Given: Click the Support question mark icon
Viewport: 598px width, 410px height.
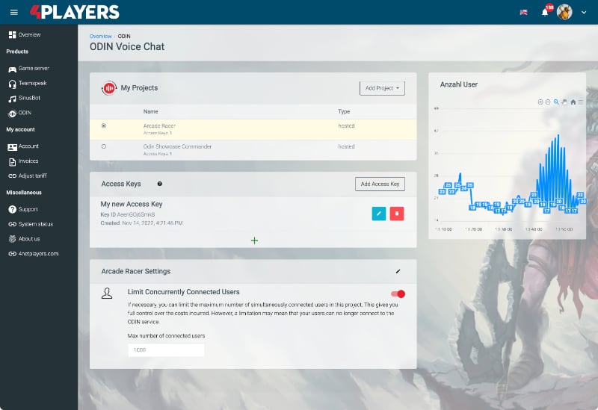Looking at the screenshot, I should point(12,210).
